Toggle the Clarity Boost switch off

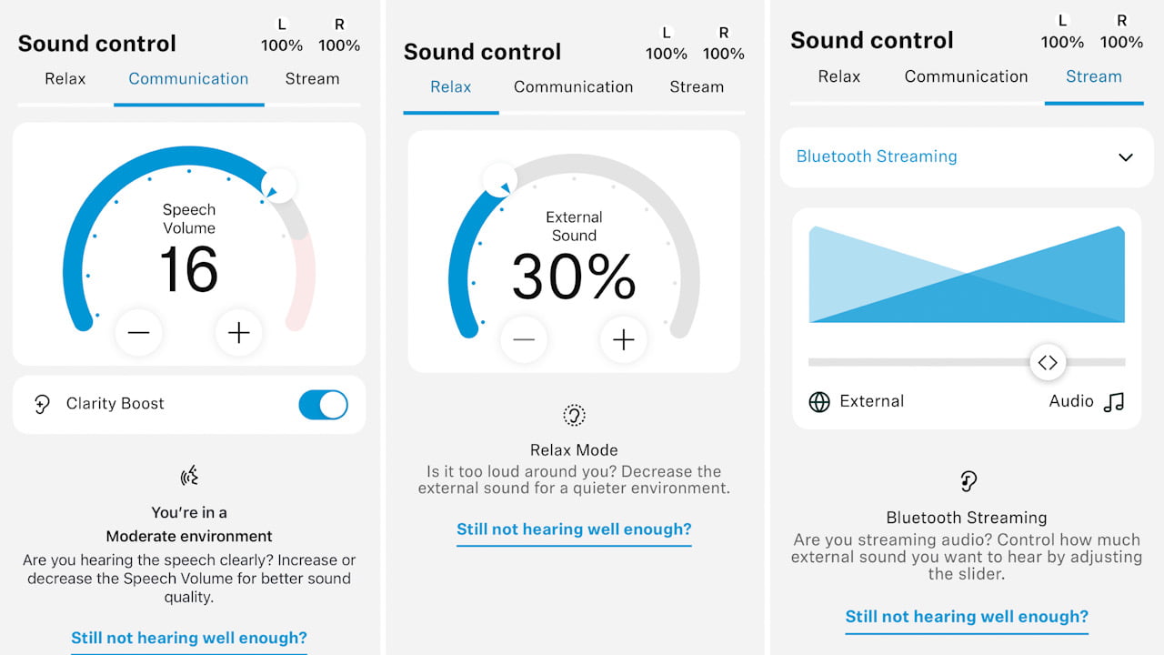(323, 405)
